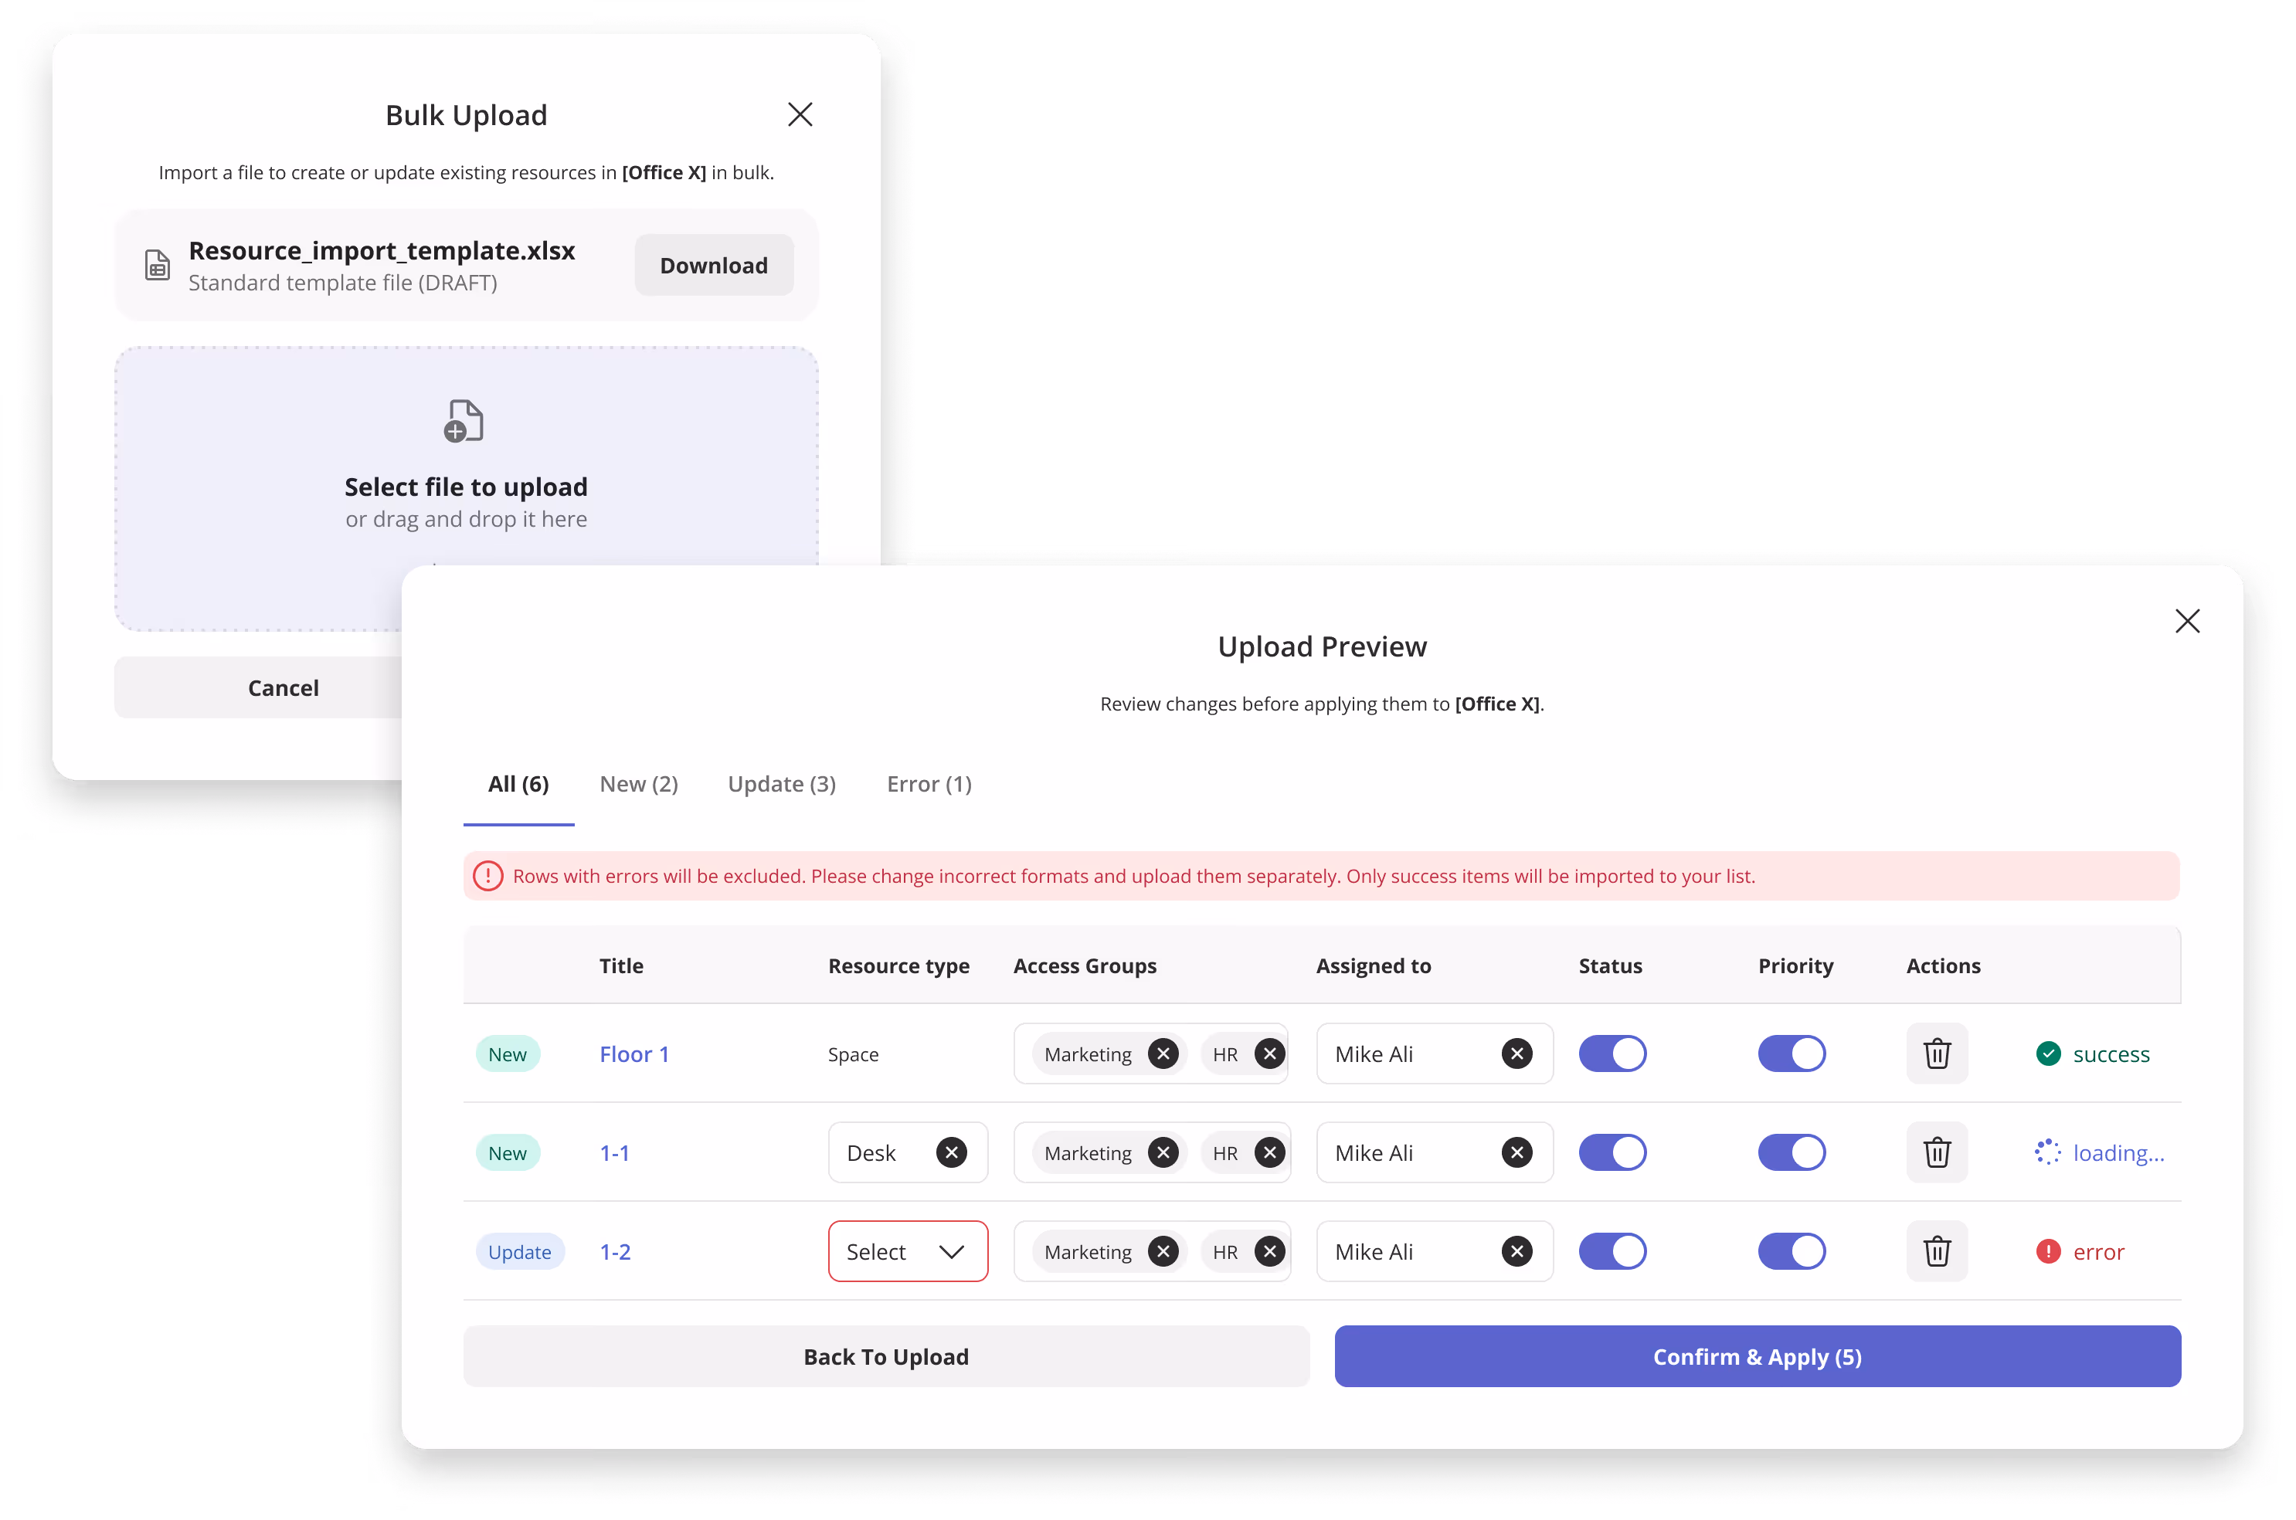Image resolution: width=2296 pixels, height=1520 pixels.
Task: Switch to the All (6) tab
Action: [x=518, y=784]
